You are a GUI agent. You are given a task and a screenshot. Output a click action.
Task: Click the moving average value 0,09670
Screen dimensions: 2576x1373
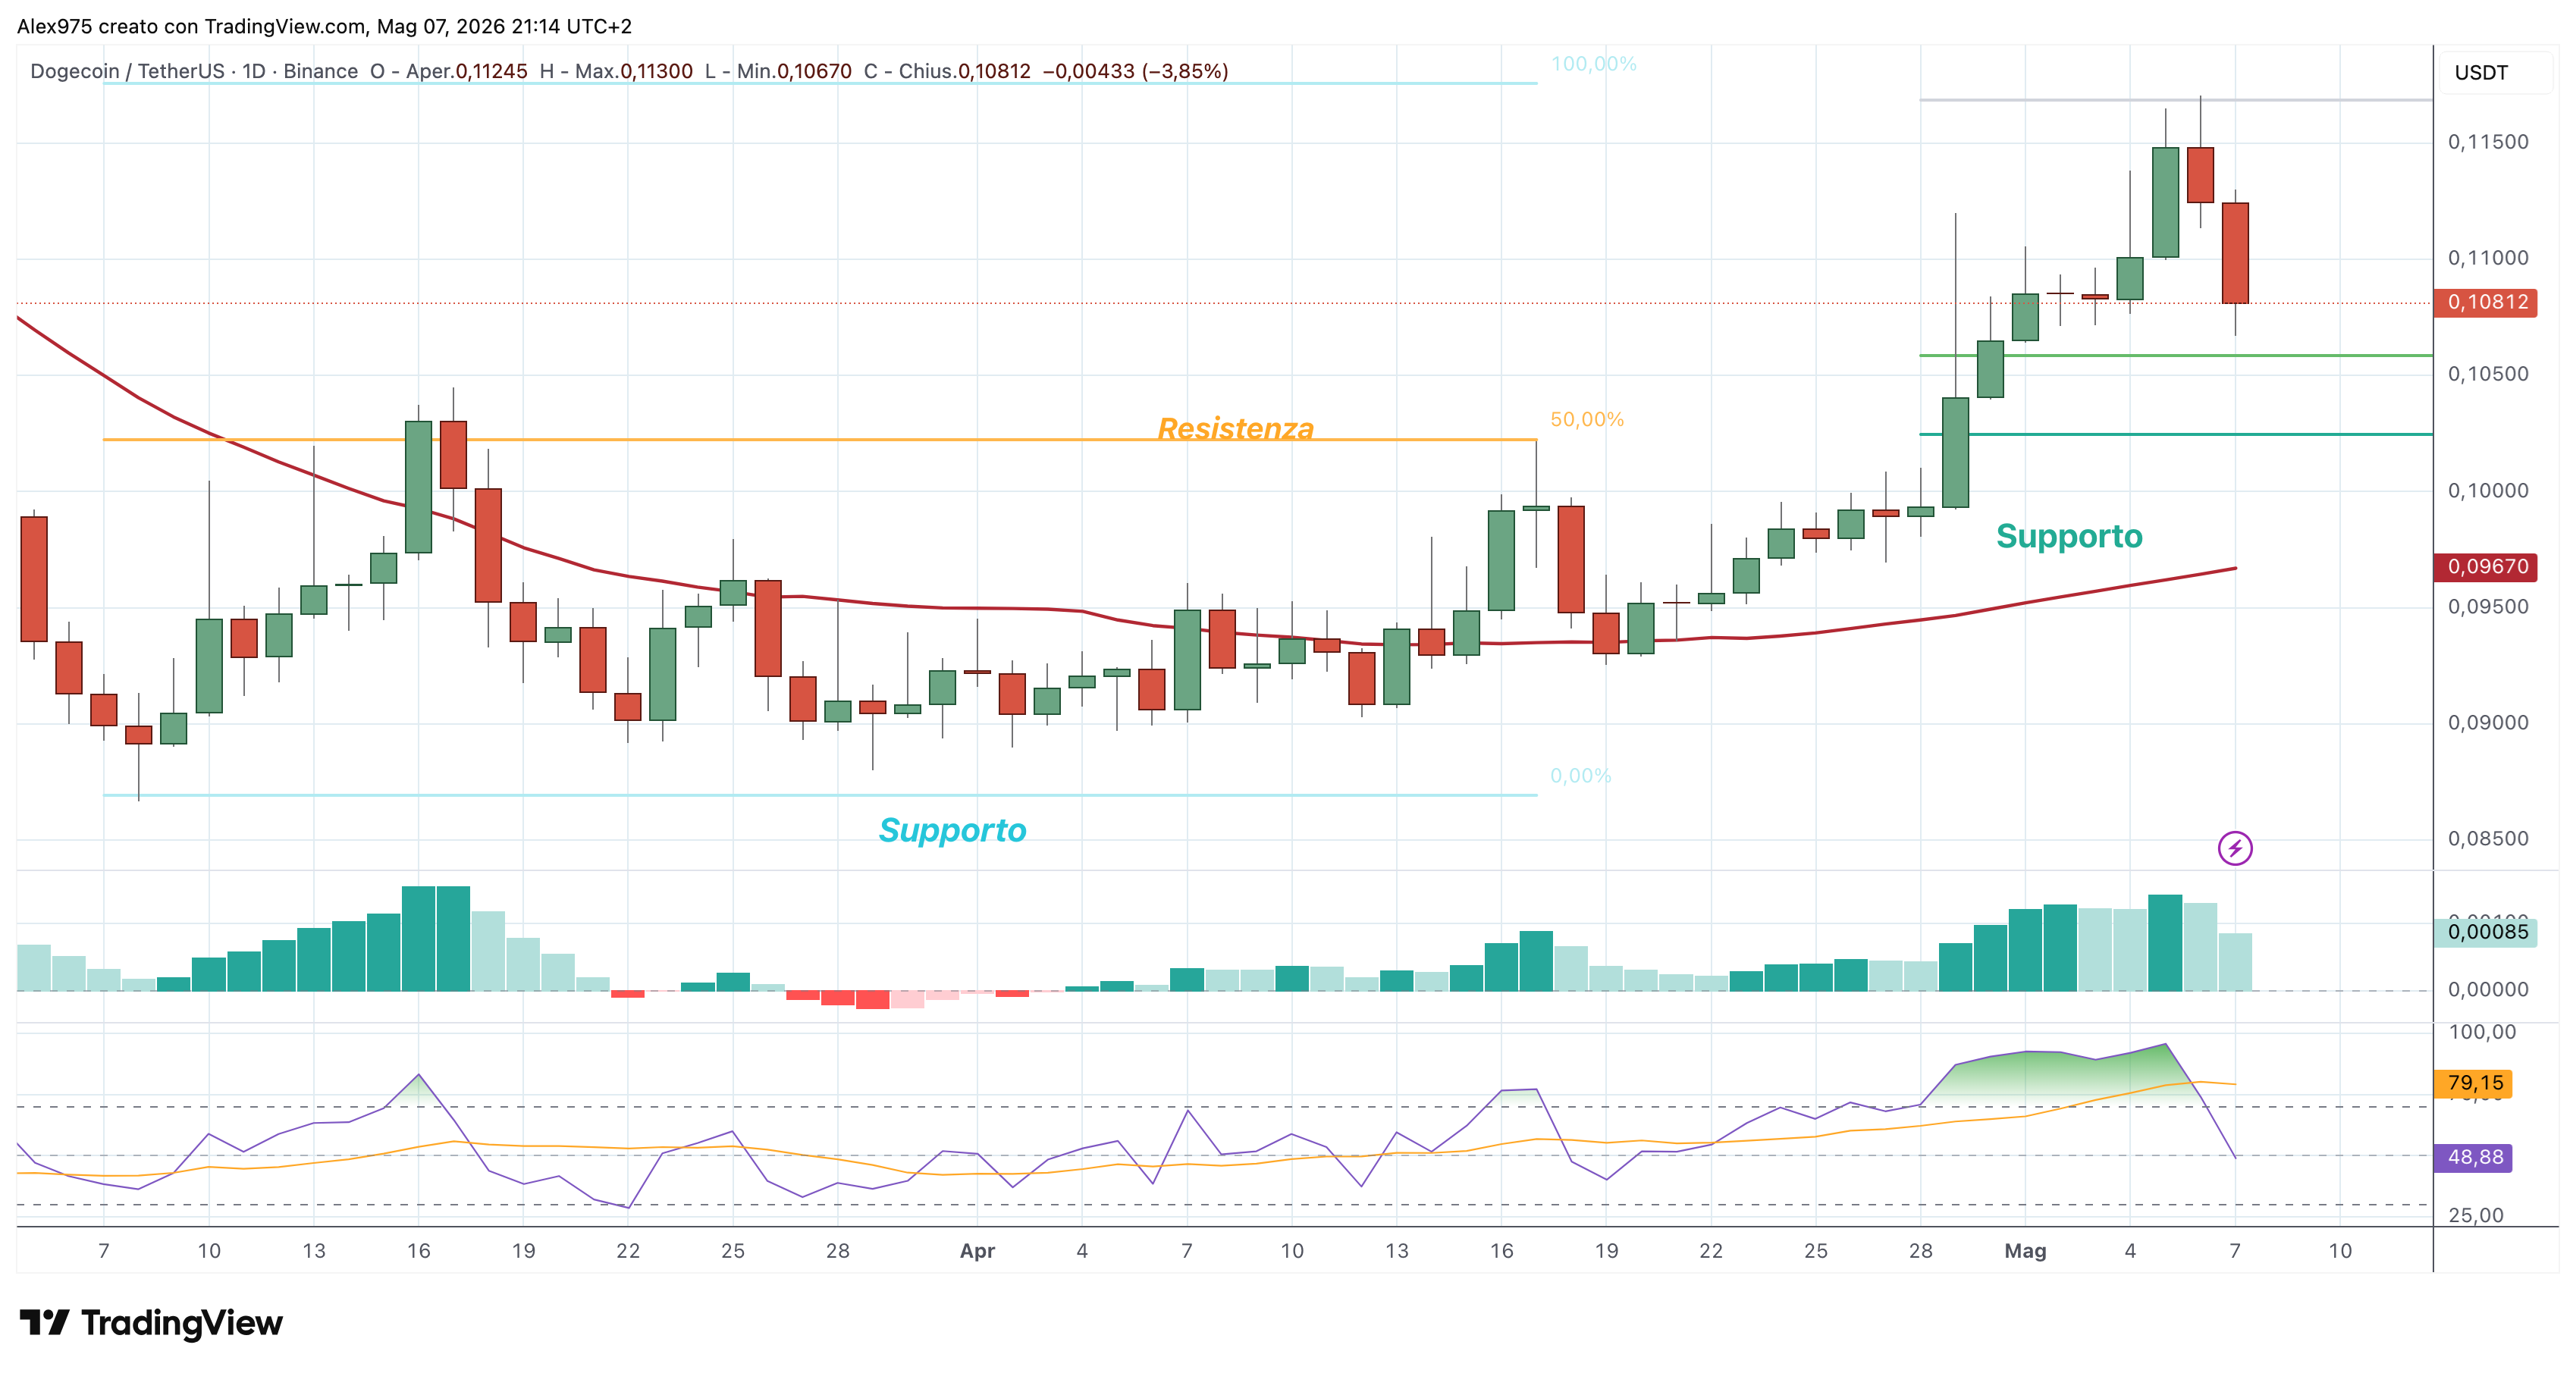[x=2486, y=566]
